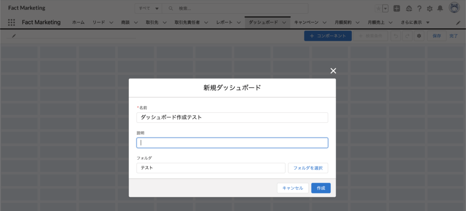
Task: Click the navigation bar edit pencil icon
Action: [x=458, y=23]
